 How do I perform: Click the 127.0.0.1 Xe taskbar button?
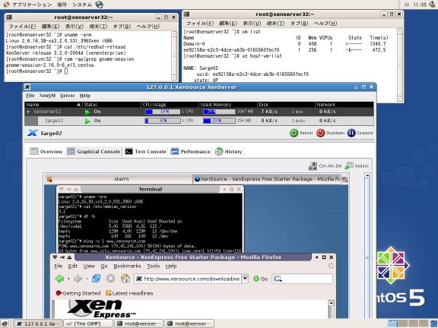coord(38,323)
